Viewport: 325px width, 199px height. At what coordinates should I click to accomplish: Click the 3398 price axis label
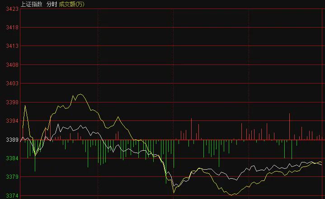(12, 102)
